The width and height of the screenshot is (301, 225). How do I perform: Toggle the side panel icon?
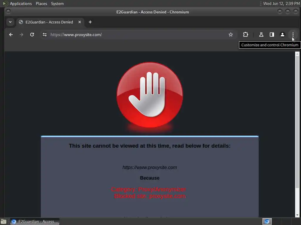pyautogui.click(x=272, y=35)
